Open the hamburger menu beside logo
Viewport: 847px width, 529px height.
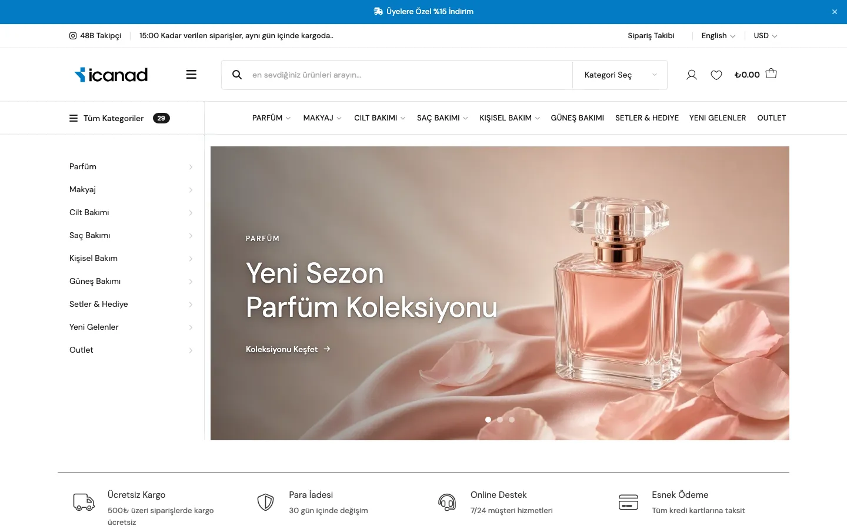click(191, 75)
